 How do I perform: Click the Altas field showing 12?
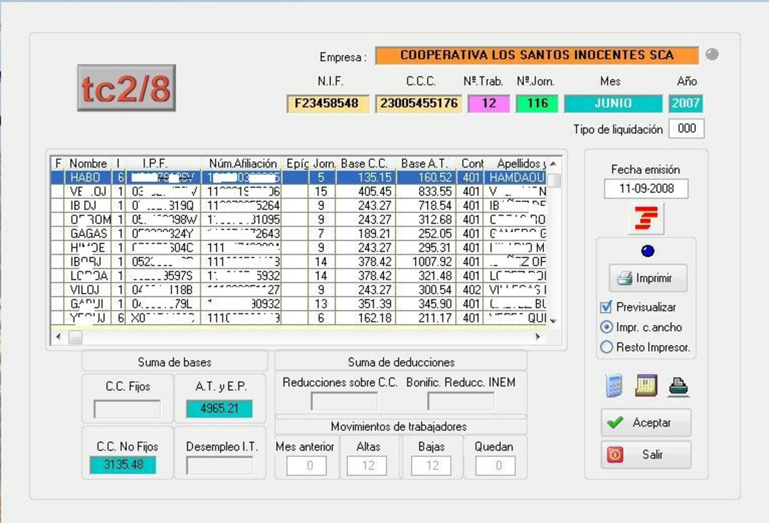tap(367, 465)
